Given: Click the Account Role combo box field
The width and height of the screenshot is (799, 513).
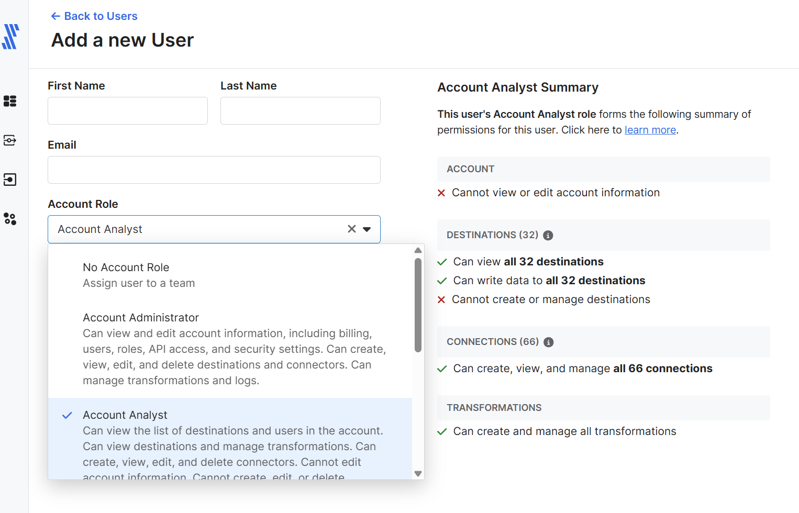Looking at the screenshot, I should (x=194, y=229).
